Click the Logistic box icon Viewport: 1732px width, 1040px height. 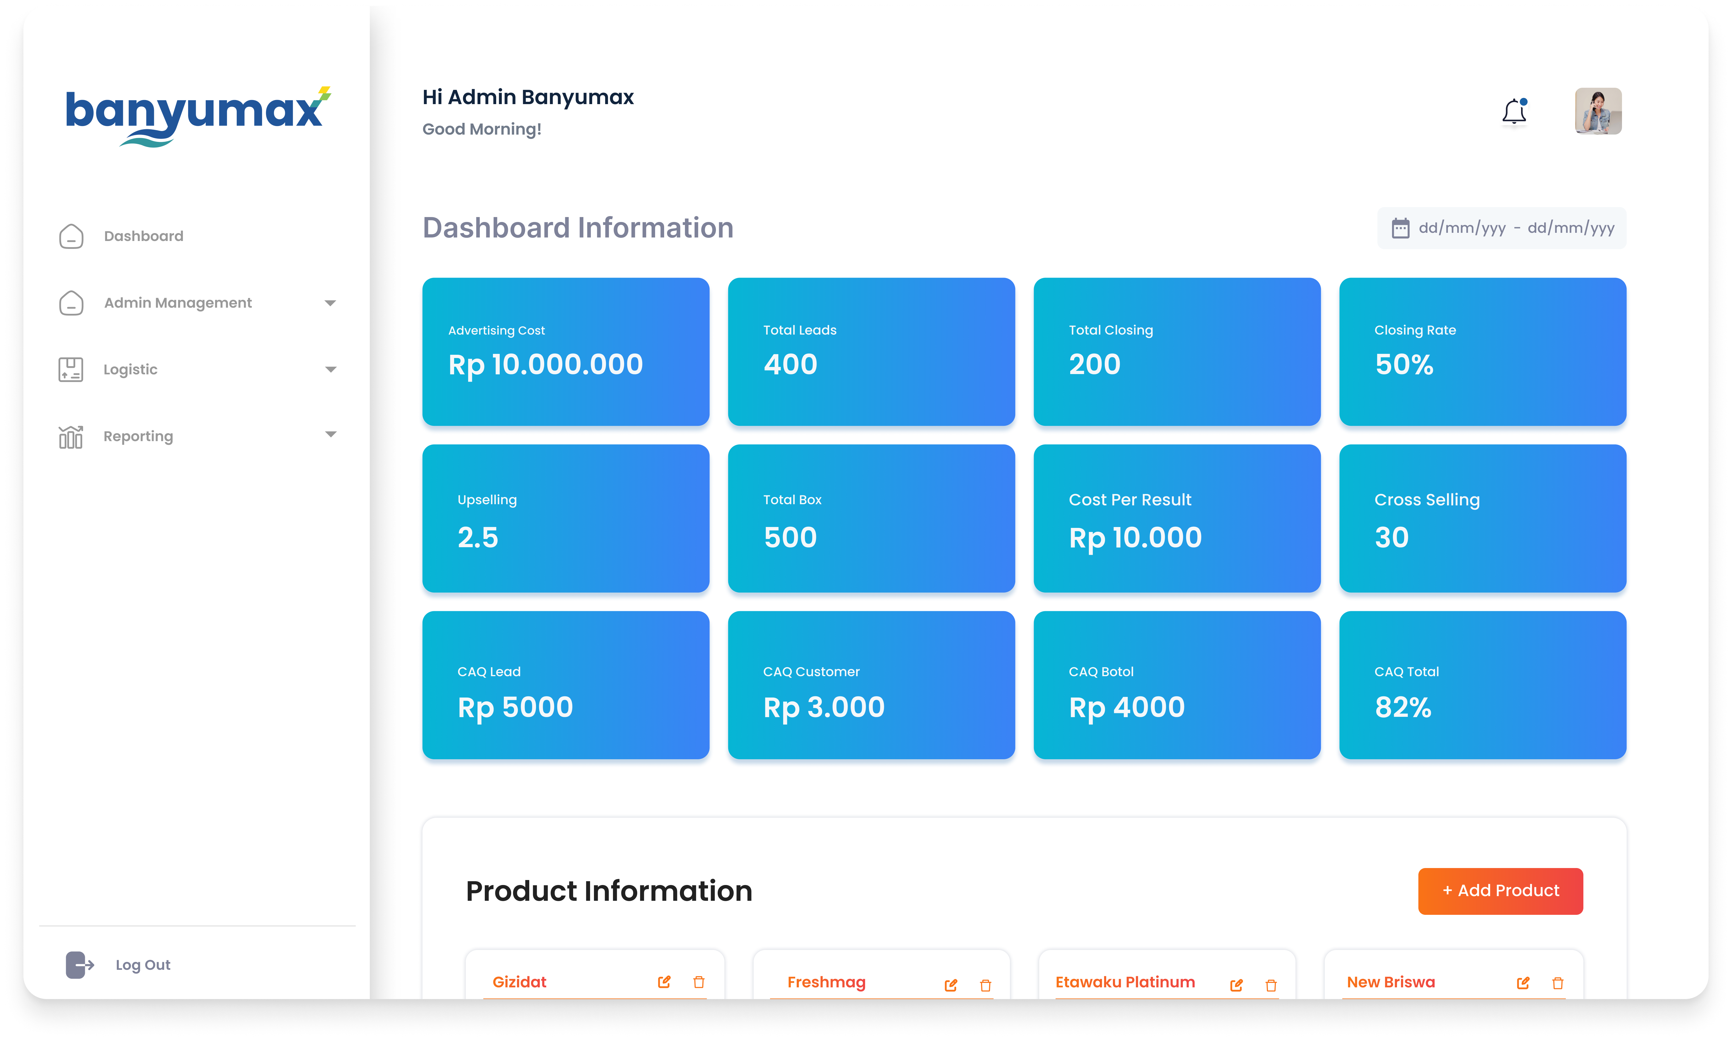click(x=71, y=369)
